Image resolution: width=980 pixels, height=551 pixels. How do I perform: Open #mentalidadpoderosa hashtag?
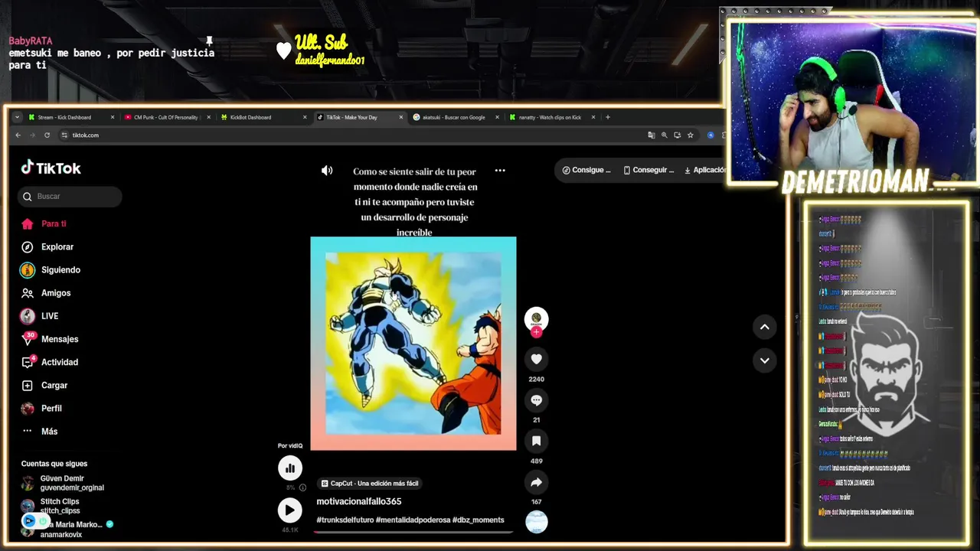413,520
